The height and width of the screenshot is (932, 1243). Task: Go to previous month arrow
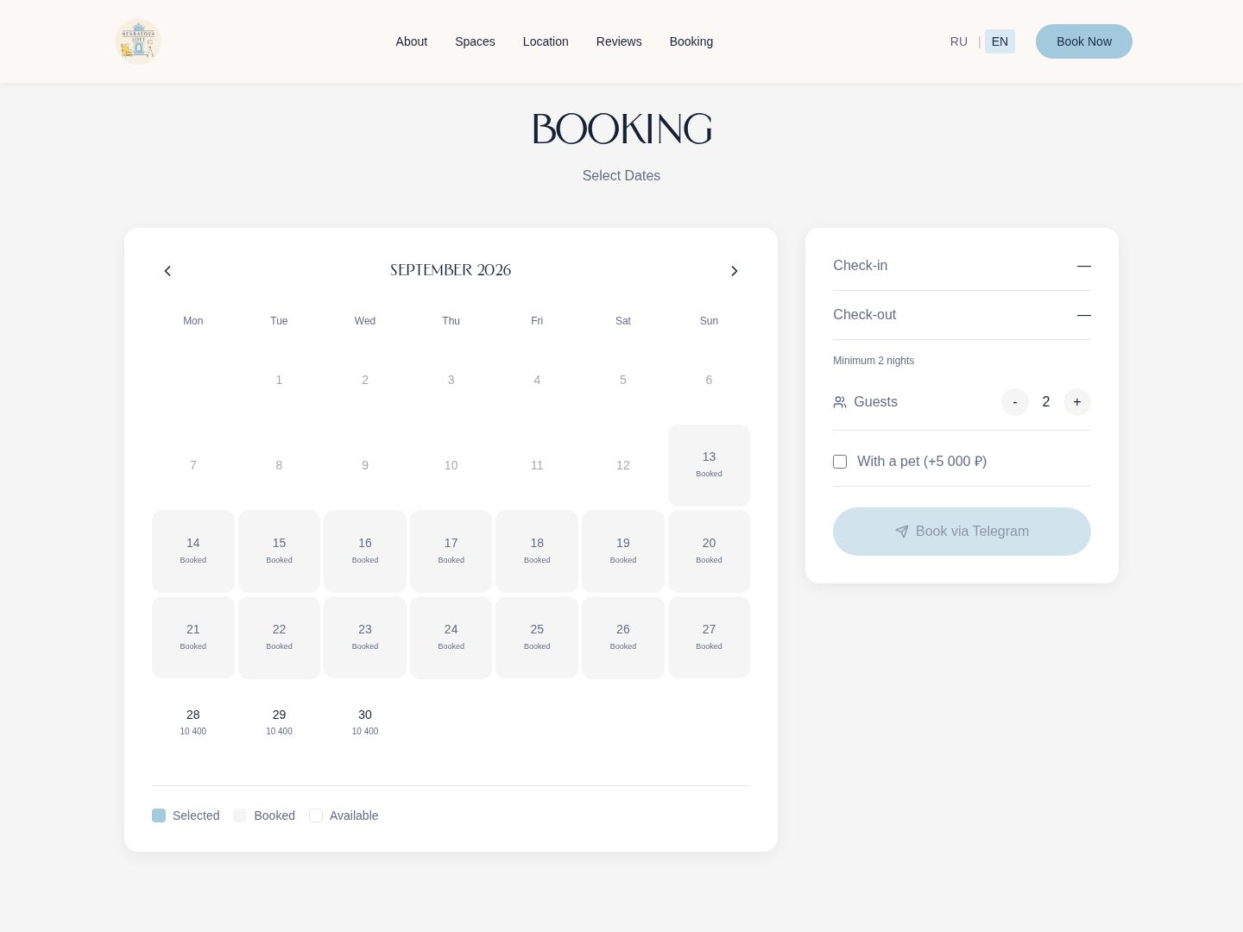point(167,271)
